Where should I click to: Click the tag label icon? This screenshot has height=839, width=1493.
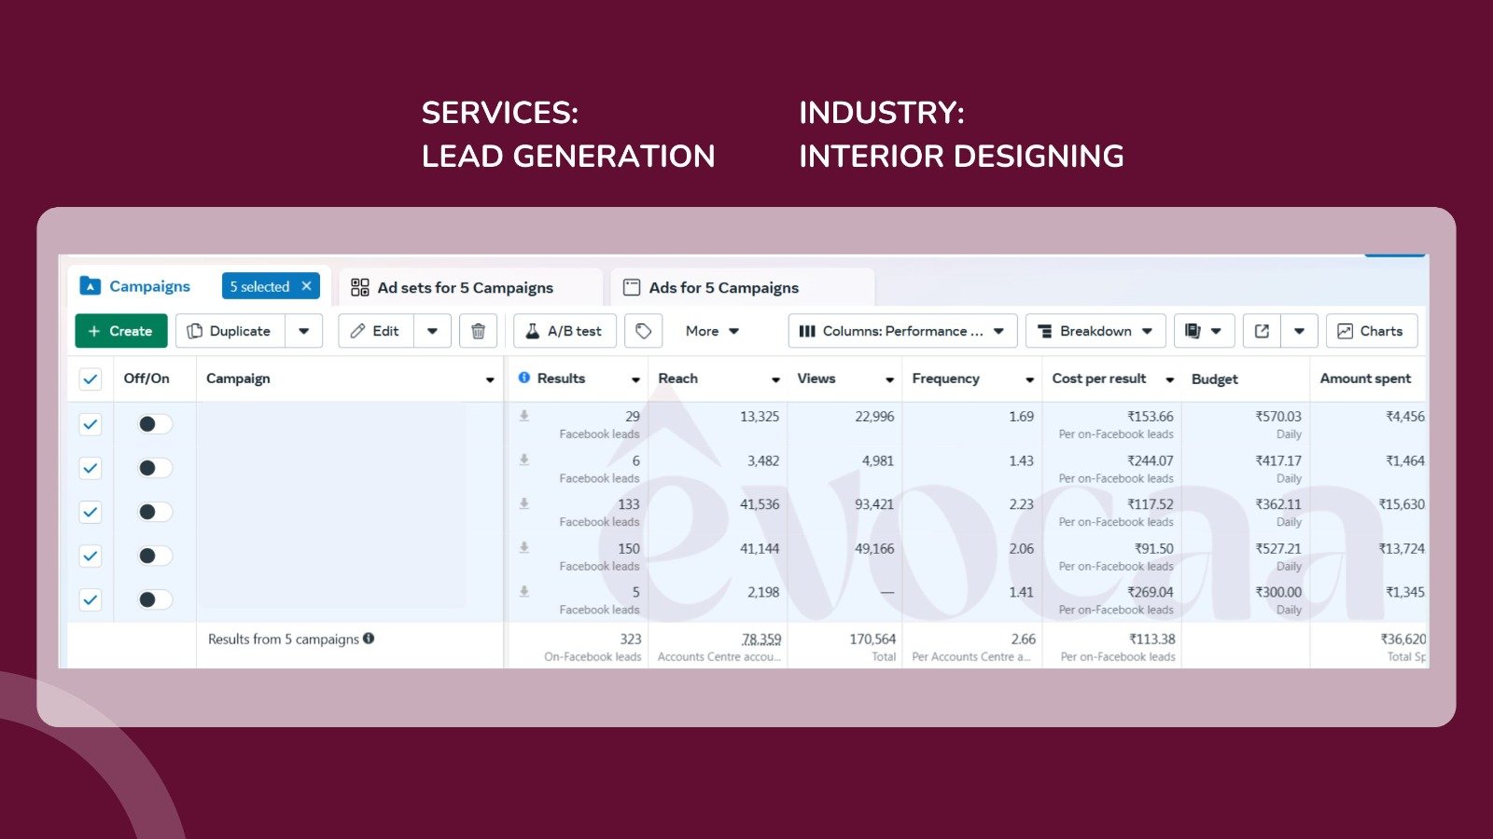tap(643, 331)
